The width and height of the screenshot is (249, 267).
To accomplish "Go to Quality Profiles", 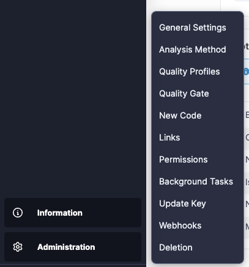I will (x=190, y=71).
